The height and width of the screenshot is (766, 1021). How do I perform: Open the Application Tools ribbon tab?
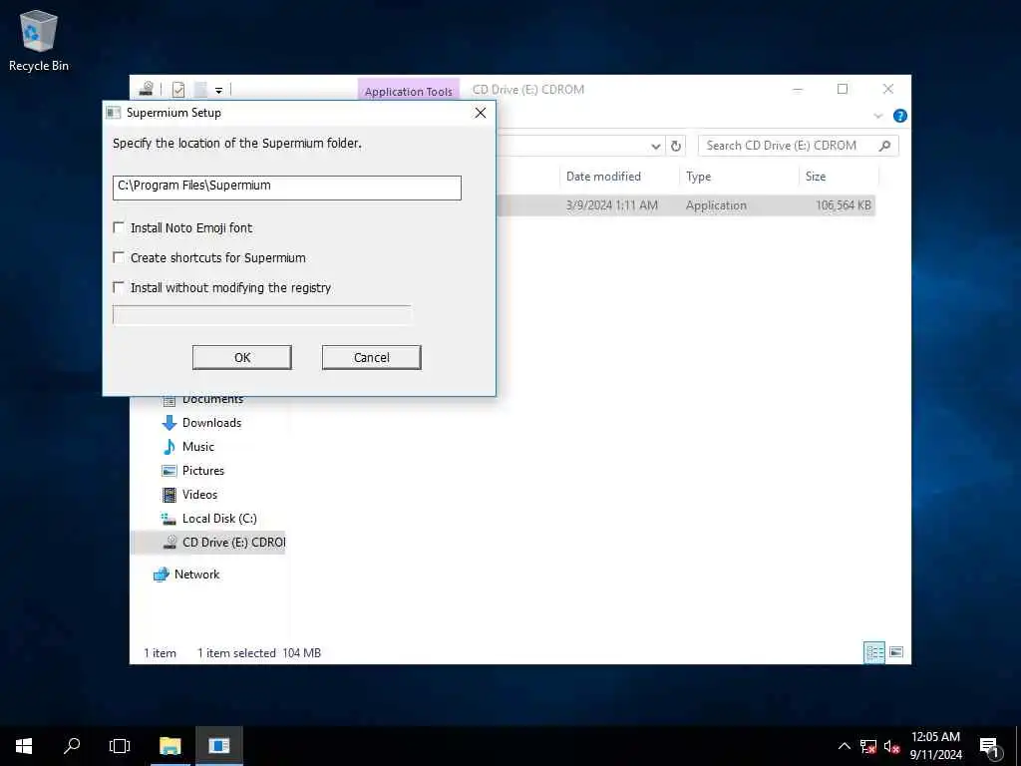(x=408, y=91)
